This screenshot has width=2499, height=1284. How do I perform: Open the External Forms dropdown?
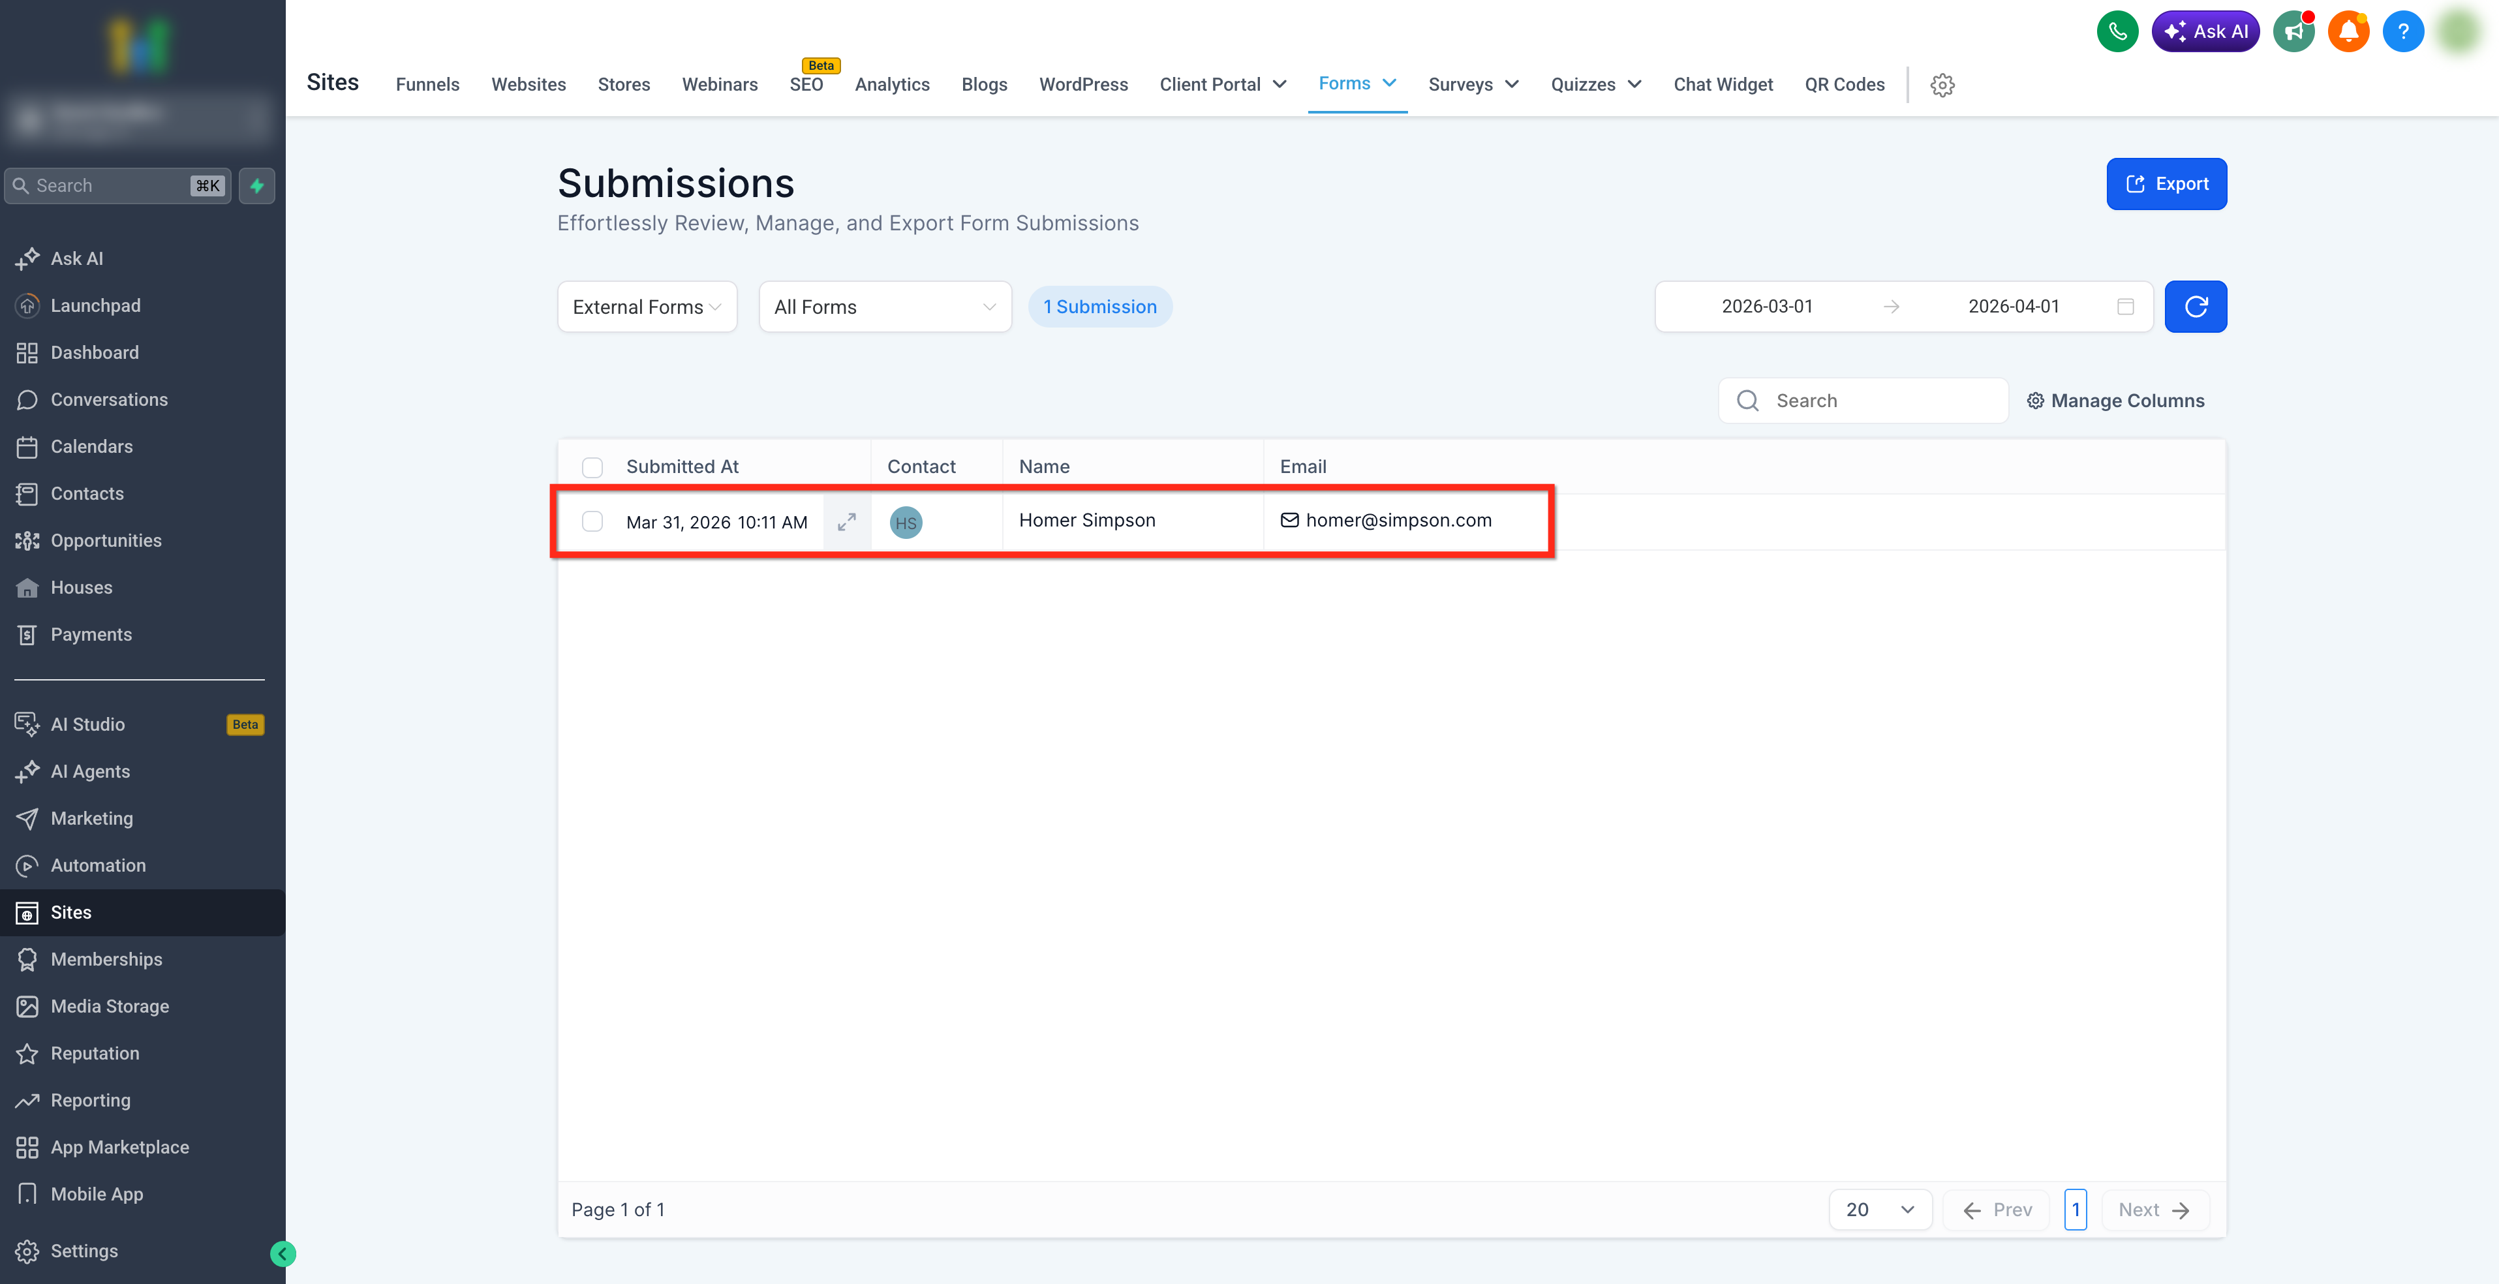tap(646, 307)
